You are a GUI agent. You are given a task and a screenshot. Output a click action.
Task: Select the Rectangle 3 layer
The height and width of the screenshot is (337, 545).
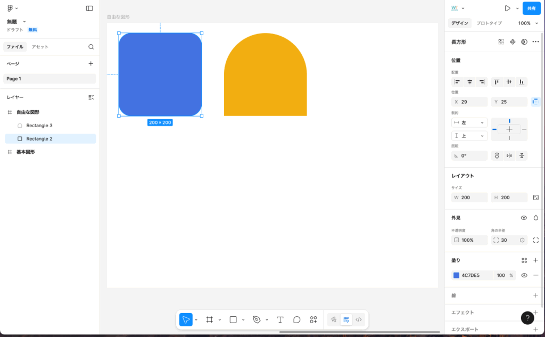point(39,126)
